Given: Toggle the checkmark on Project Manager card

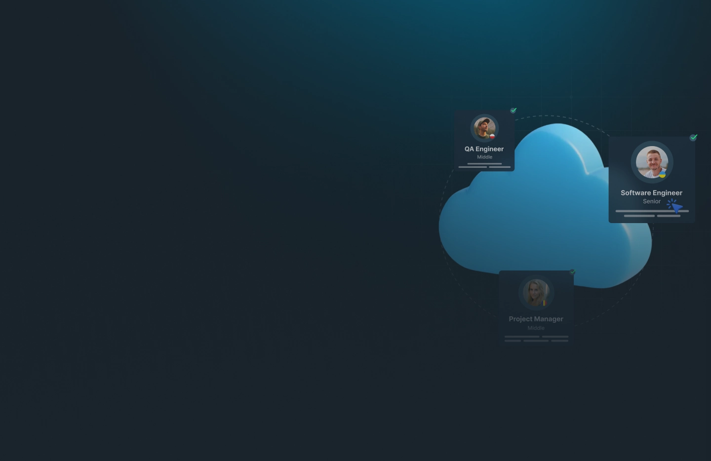Looking at the screenshot, I should tap(573, 272).
